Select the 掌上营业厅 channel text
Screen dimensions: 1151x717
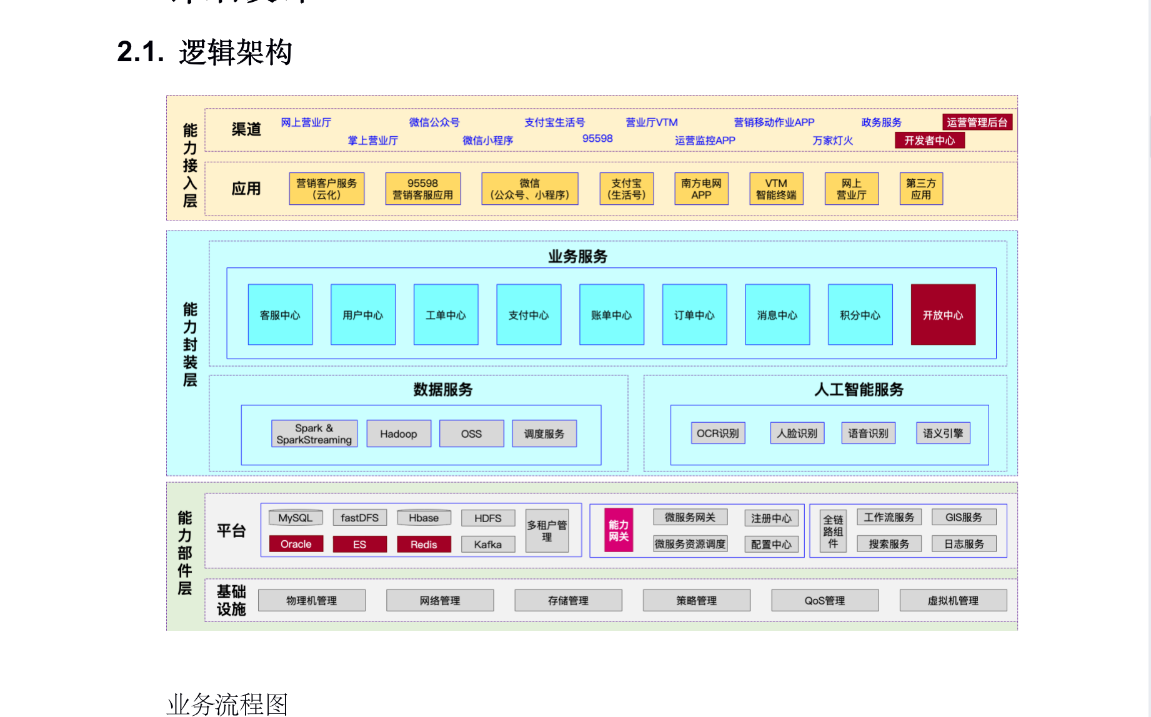coord(373,141)
